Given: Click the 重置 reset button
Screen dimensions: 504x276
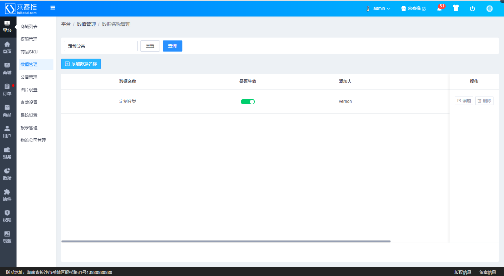Looking at the screenshot, I should point(150,46).
